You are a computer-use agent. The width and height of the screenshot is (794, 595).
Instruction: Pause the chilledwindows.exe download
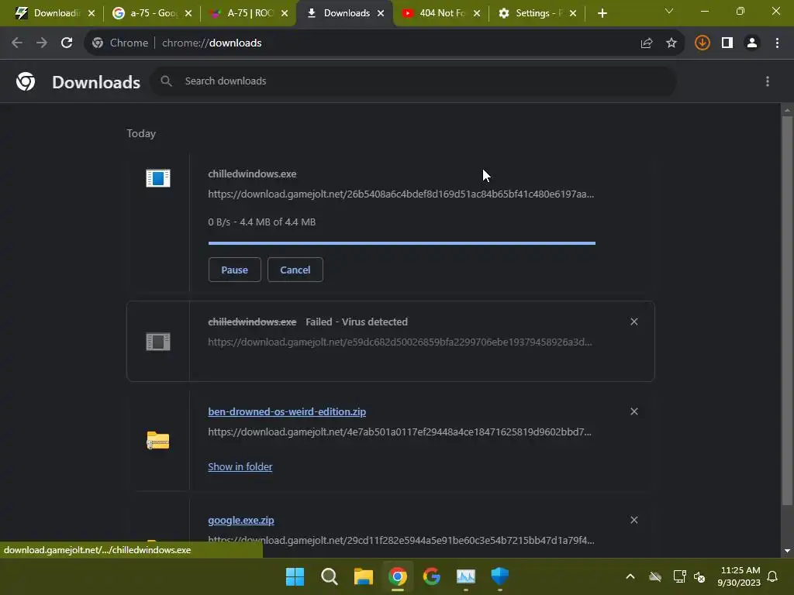tap(234, 270)
